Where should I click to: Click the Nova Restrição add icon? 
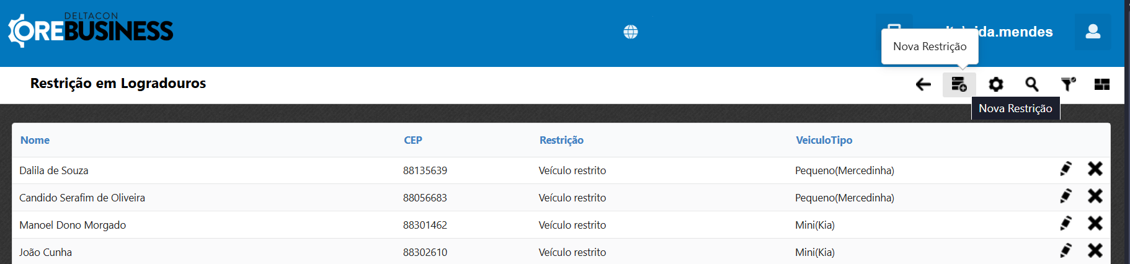(959, 84)
